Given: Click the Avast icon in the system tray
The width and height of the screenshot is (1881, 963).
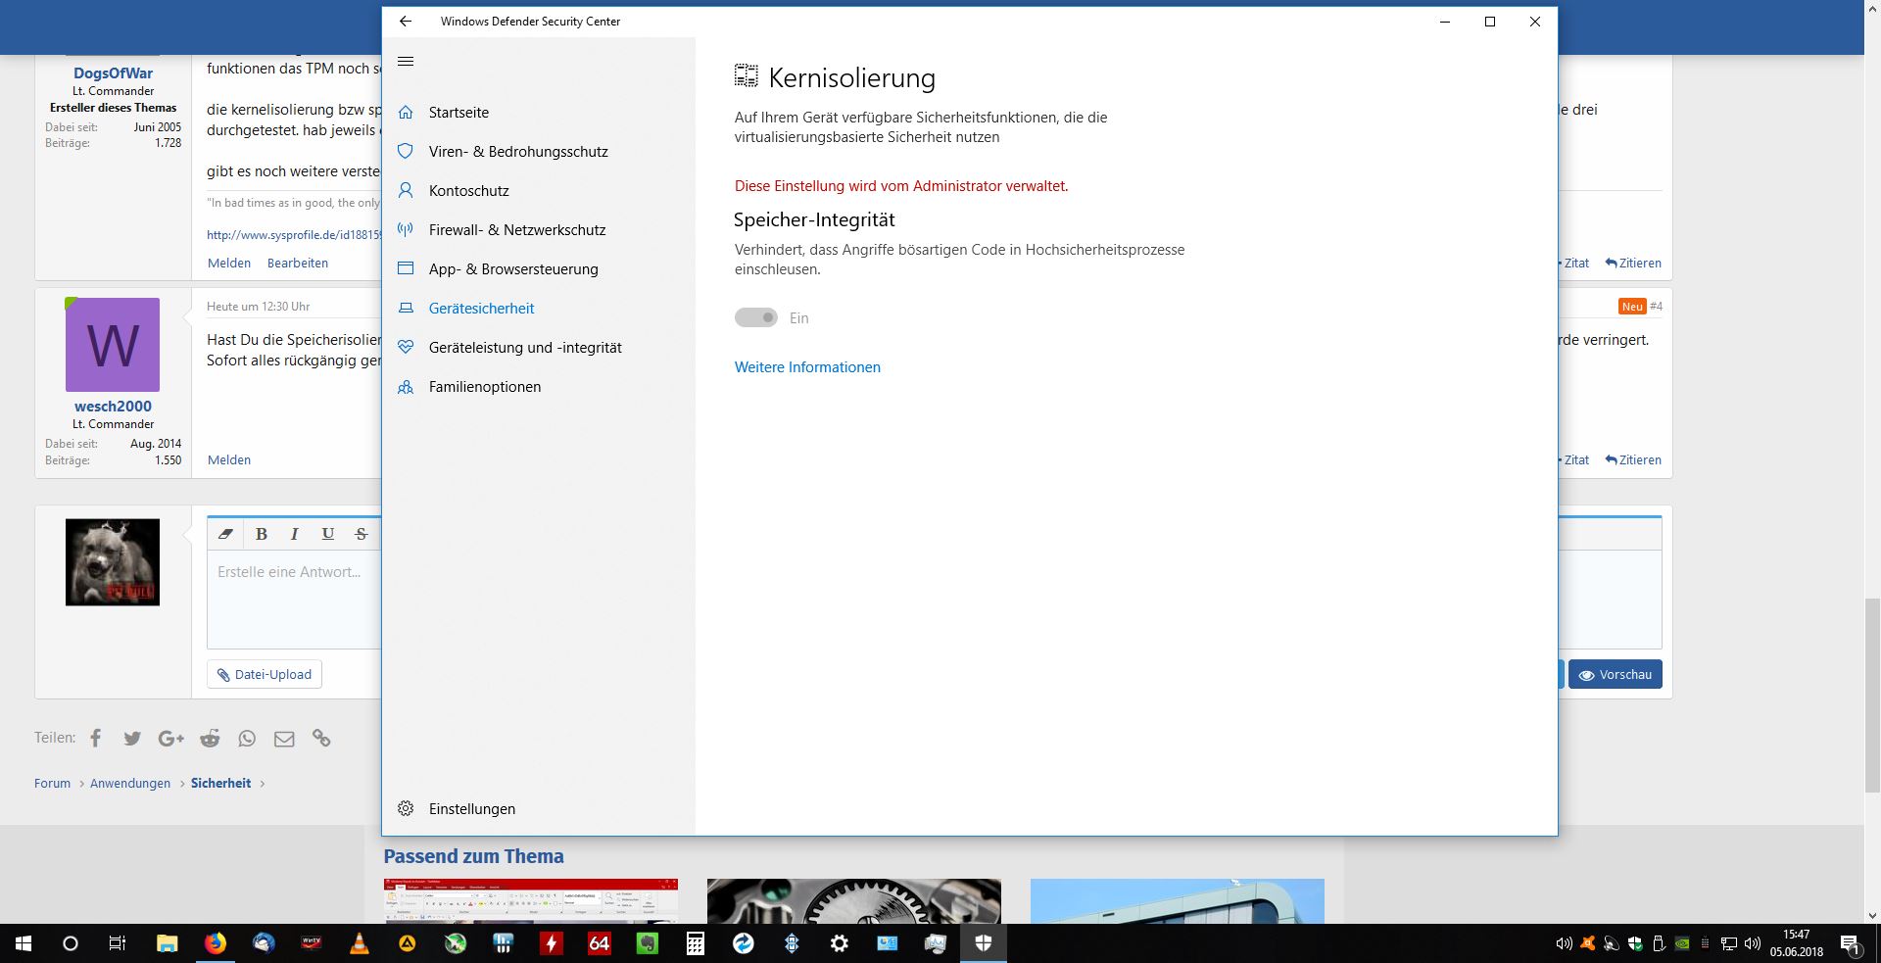Looking at the screenshot, I should click(1587, 943).
